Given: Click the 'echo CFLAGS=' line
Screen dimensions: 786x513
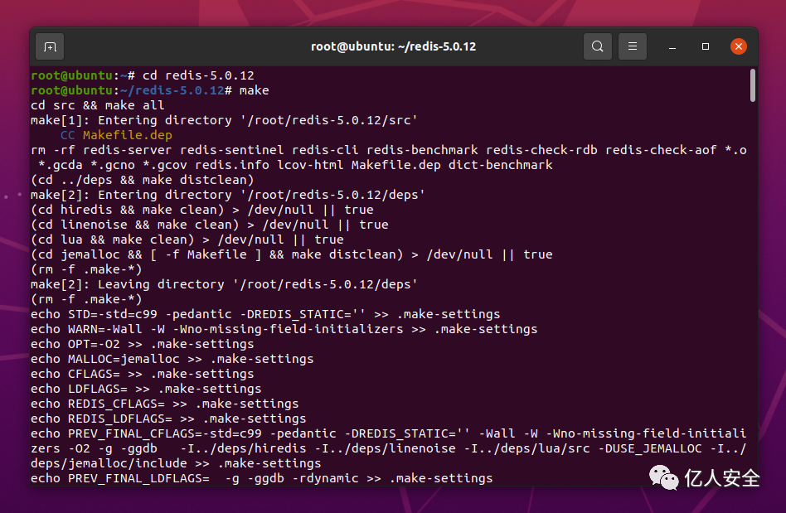Looking at the screenshot, I should coord(143,374).
